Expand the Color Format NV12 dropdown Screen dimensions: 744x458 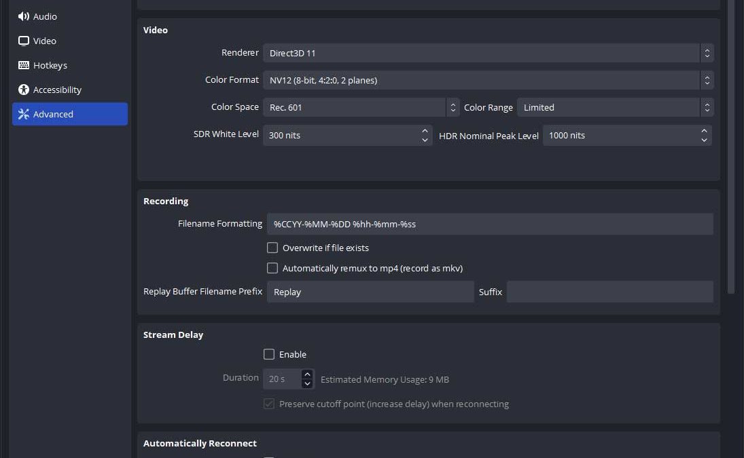[x=488, y=80]
